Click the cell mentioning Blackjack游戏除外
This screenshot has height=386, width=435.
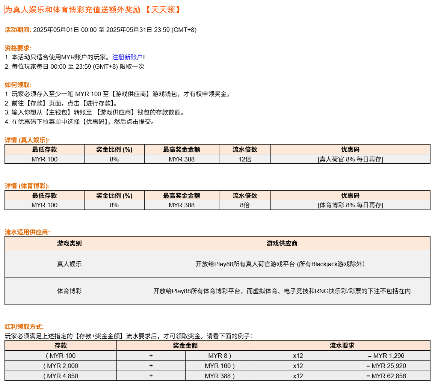(x=282, y=264)
